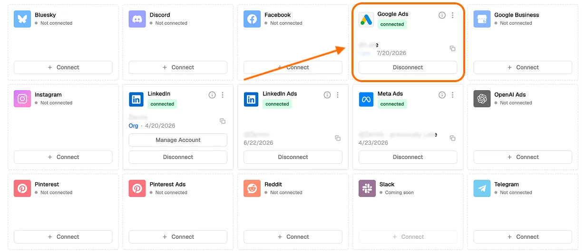This screenshot has height=252, width=586.
Task: Open info icon on LinkedIn card
Action: tap(212, 95)
